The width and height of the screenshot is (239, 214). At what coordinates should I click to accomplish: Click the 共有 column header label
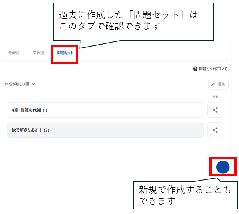click(x=215, y=97)
